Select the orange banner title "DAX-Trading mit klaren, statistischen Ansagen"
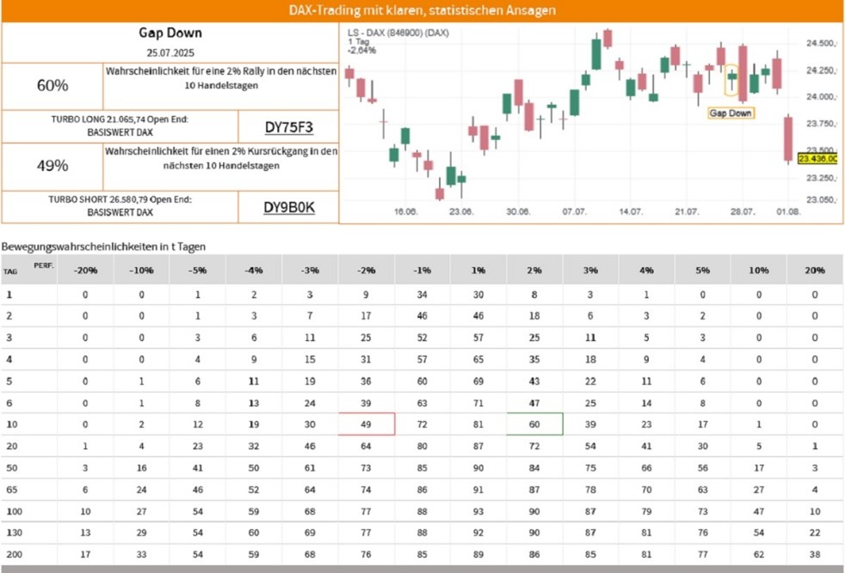This screenshot has width=845, height=573. [x=422, y=10]
